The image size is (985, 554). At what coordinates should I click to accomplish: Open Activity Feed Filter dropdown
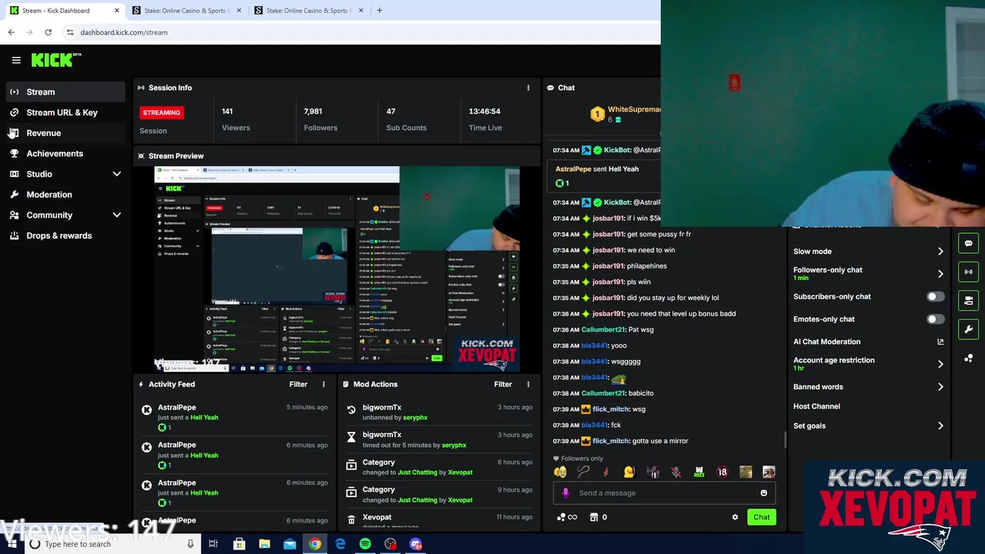click(298, 384)
